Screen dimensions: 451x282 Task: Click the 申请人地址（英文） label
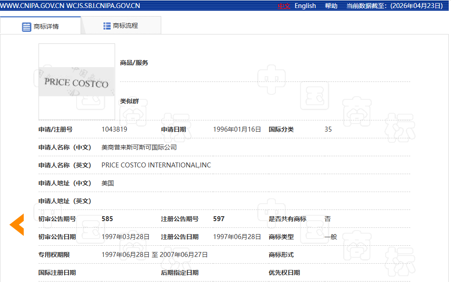(64, 201)
